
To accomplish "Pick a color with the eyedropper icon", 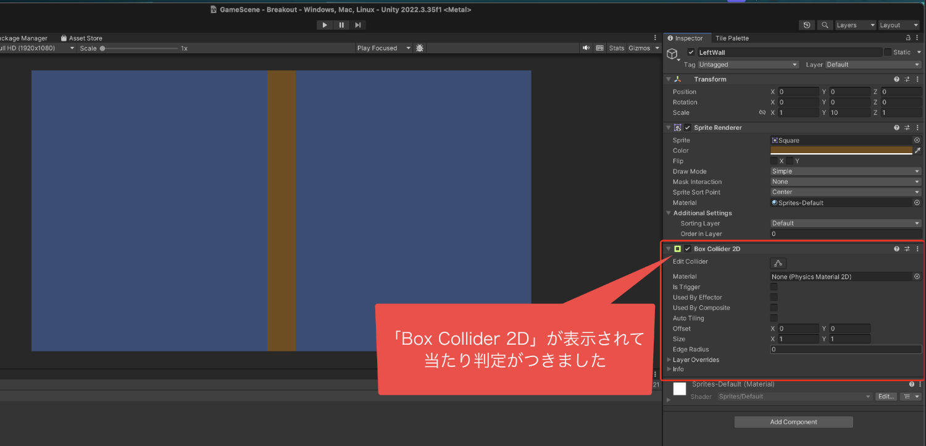I will pos(917,151).
